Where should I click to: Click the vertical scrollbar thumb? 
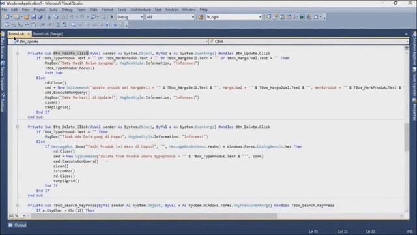click(x=407, y=137)
